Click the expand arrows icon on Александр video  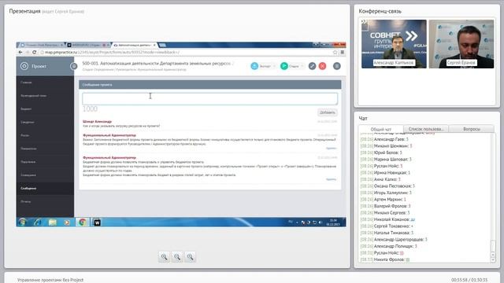pyautogui.click(x=364, y=22)
